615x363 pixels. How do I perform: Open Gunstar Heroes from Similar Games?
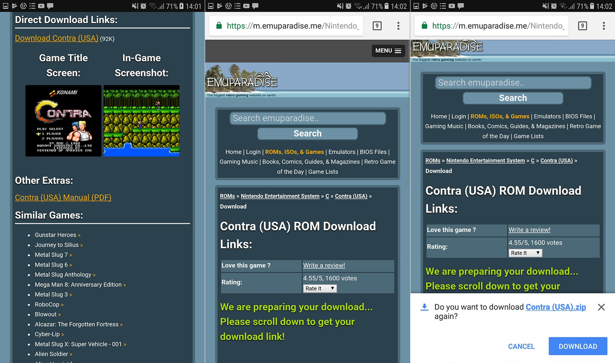pyautogui.click(x=56, y=235)
